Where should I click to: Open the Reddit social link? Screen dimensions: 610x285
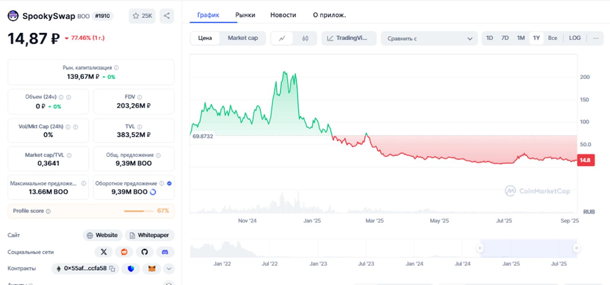124,252
